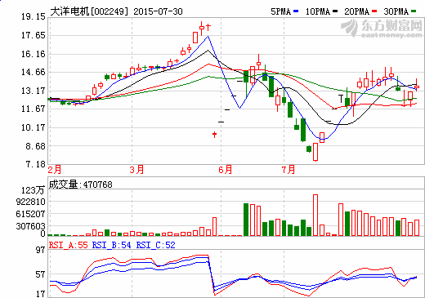The image size is (425, 298).
Task: Click the RSI_B:54 indicator label
Action: click(112, 245)
